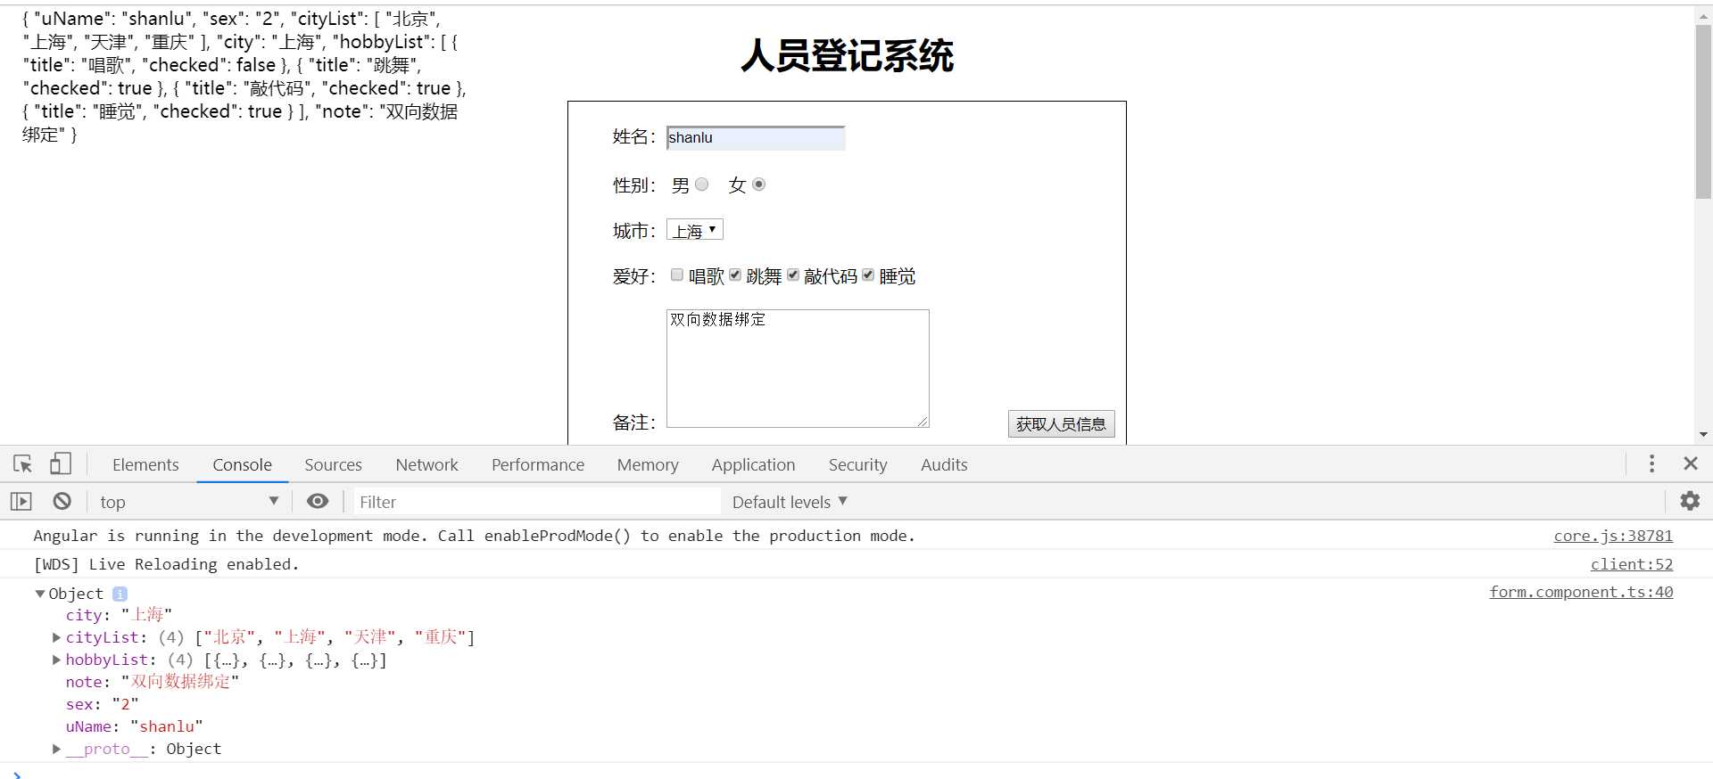Viewport: 1713px width, 779px height.
Task: Expand the __proto__ Object entry
Action: [x=57, y=749]
